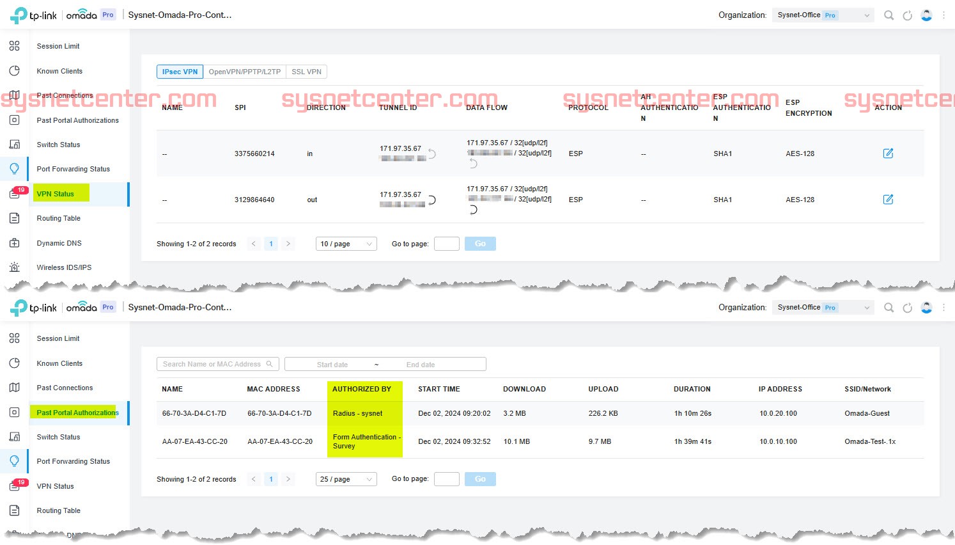Click the End date field
The height and width of the screenshot is (545, 955).
click(421, 365)
